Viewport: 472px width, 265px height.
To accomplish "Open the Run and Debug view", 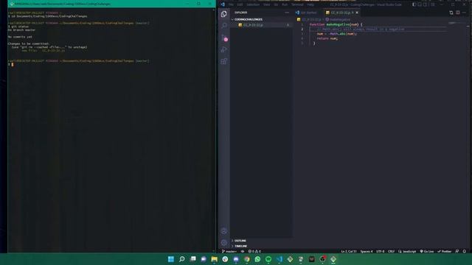I will point(224,49).
